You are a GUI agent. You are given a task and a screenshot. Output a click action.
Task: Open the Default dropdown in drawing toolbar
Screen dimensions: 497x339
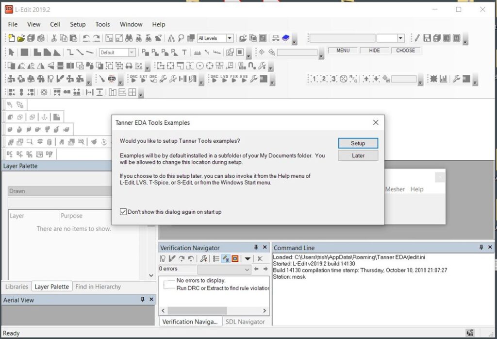pos(132,52)
